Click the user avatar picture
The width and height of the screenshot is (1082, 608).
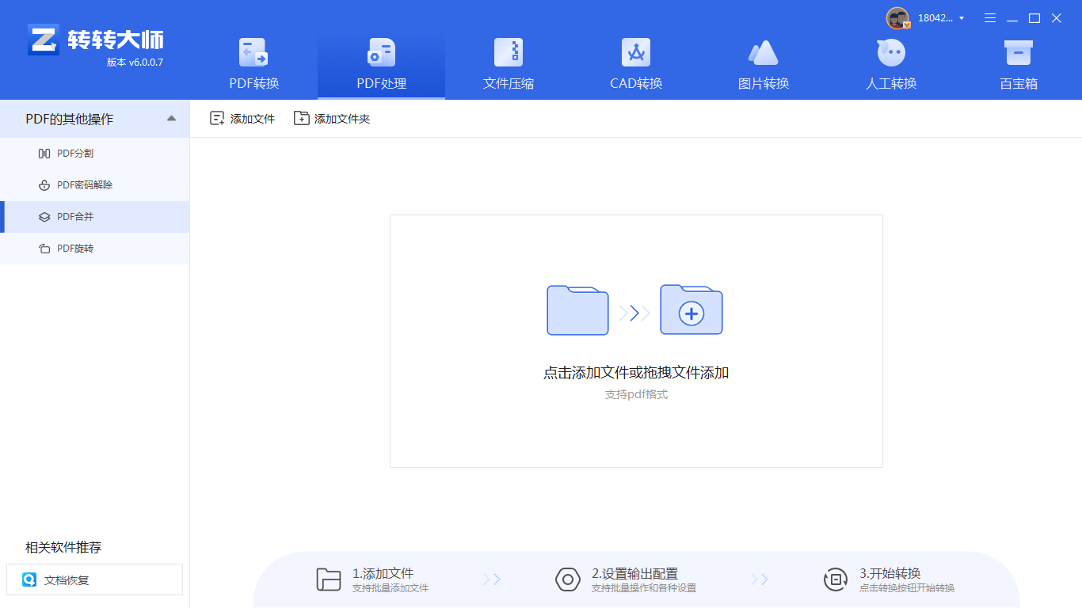[897, 18]
